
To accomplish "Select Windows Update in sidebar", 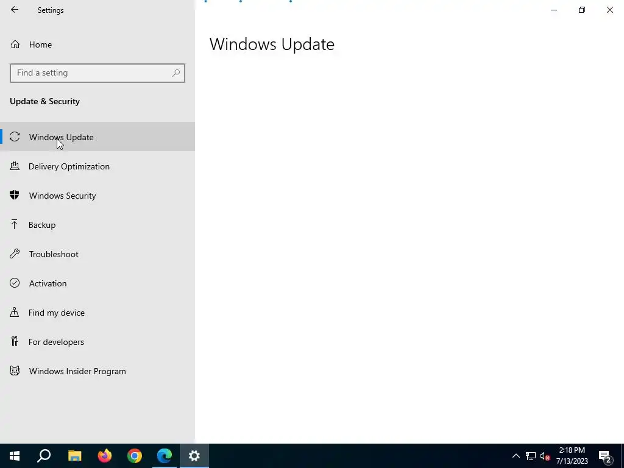I will click(x=97, y=136).
